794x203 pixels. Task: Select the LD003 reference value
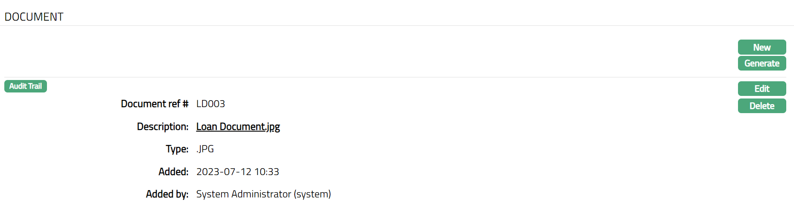click(x=211, y=104)
